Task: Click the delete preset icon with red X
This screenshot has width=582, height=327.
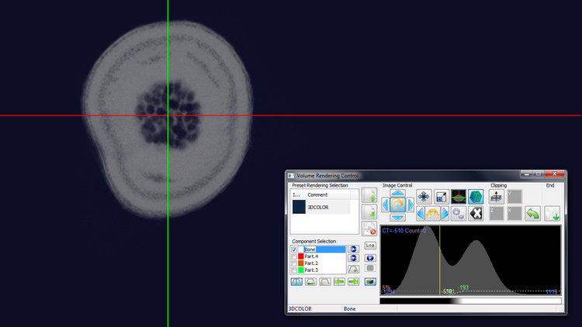Action: point(369,229)
